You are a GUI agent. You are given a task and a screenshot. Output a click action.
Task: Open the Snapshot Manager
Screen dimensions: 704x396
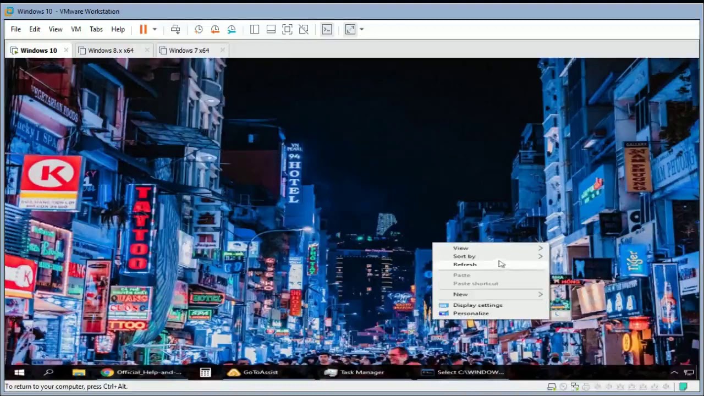tap(232, 29)
